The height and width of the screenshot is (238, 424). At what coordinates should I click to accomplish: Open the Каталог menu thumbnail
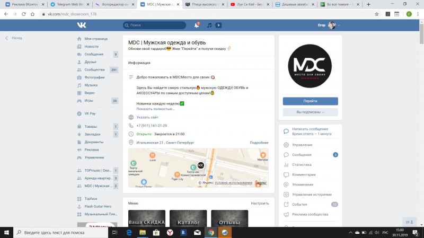pyautogui.click(x=188, y=218)
